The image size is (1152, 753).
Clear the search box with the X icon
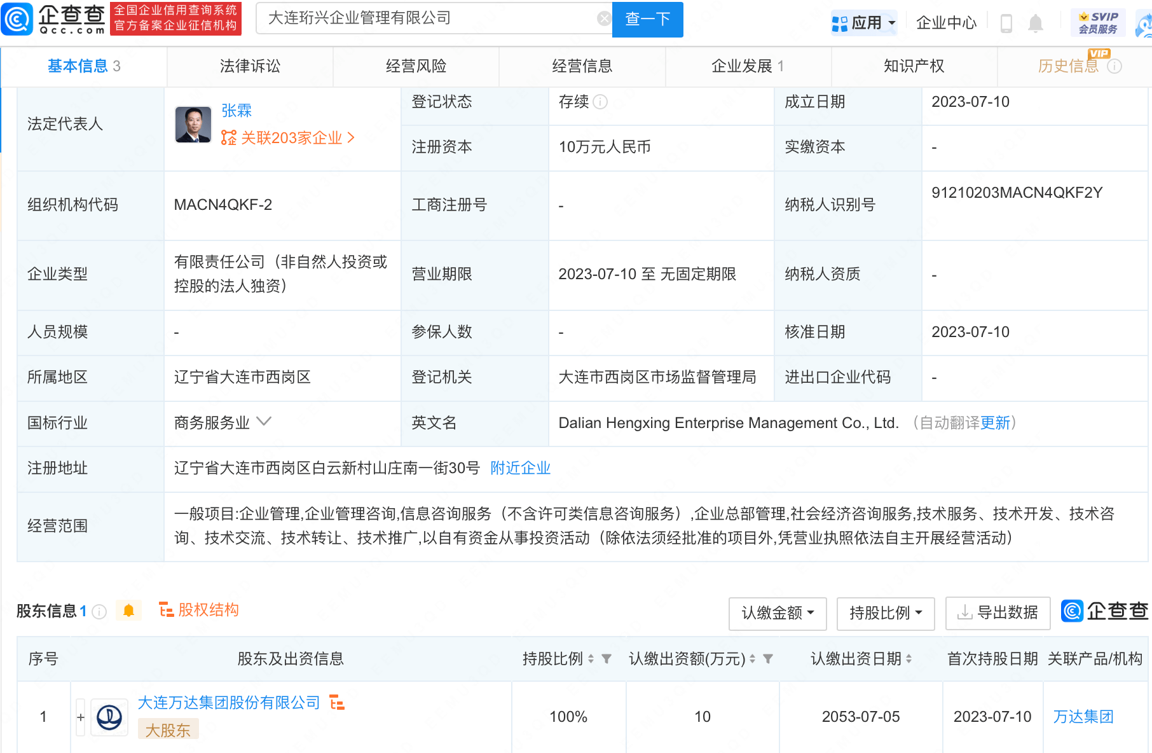[x=604, y=18]
